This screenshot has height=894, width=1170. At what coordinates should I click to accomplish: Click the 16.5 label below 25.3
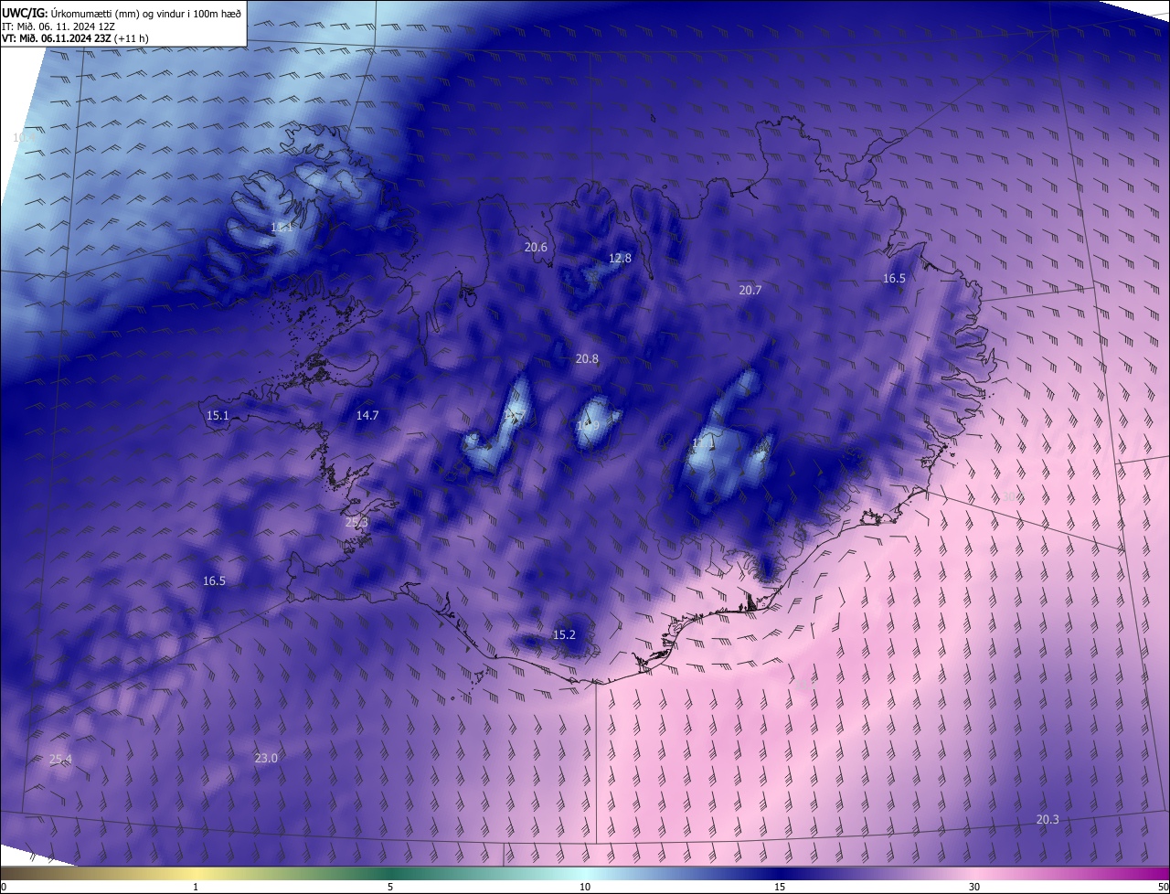[214, 581]
